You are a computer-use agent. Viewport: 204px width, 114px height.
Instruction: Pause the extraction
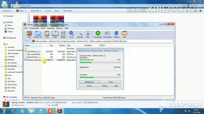coord(111,82)
